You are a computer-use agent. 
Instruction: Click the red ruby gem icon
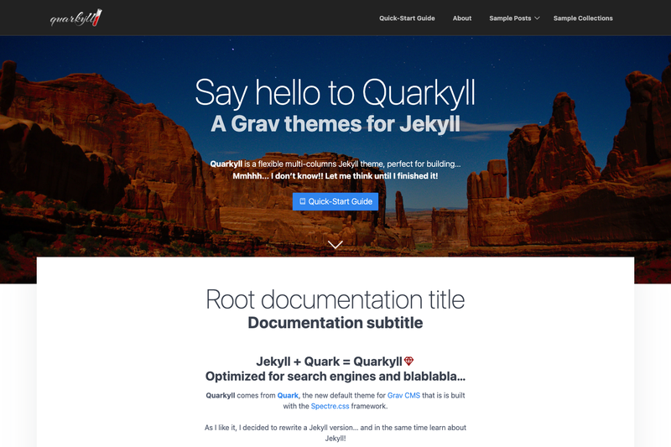408,361
